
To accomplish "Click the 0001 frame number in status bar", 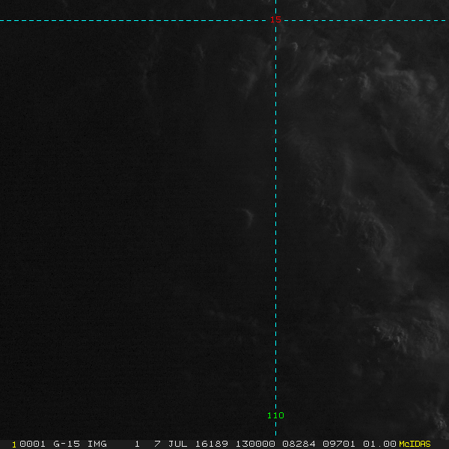I will 31,444.
